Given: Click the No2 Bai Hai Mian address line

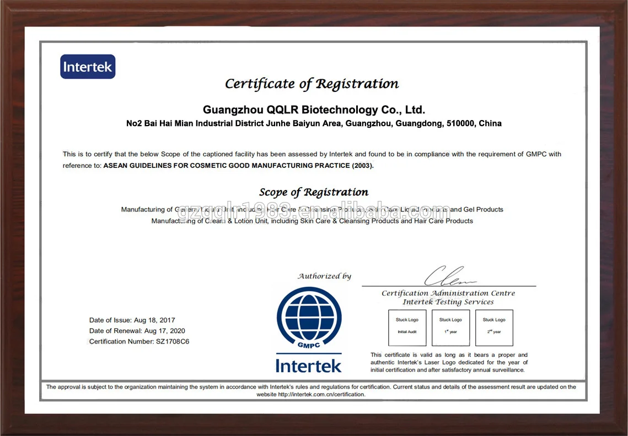Looking at the screenshot, I should [x=314, y=123].
